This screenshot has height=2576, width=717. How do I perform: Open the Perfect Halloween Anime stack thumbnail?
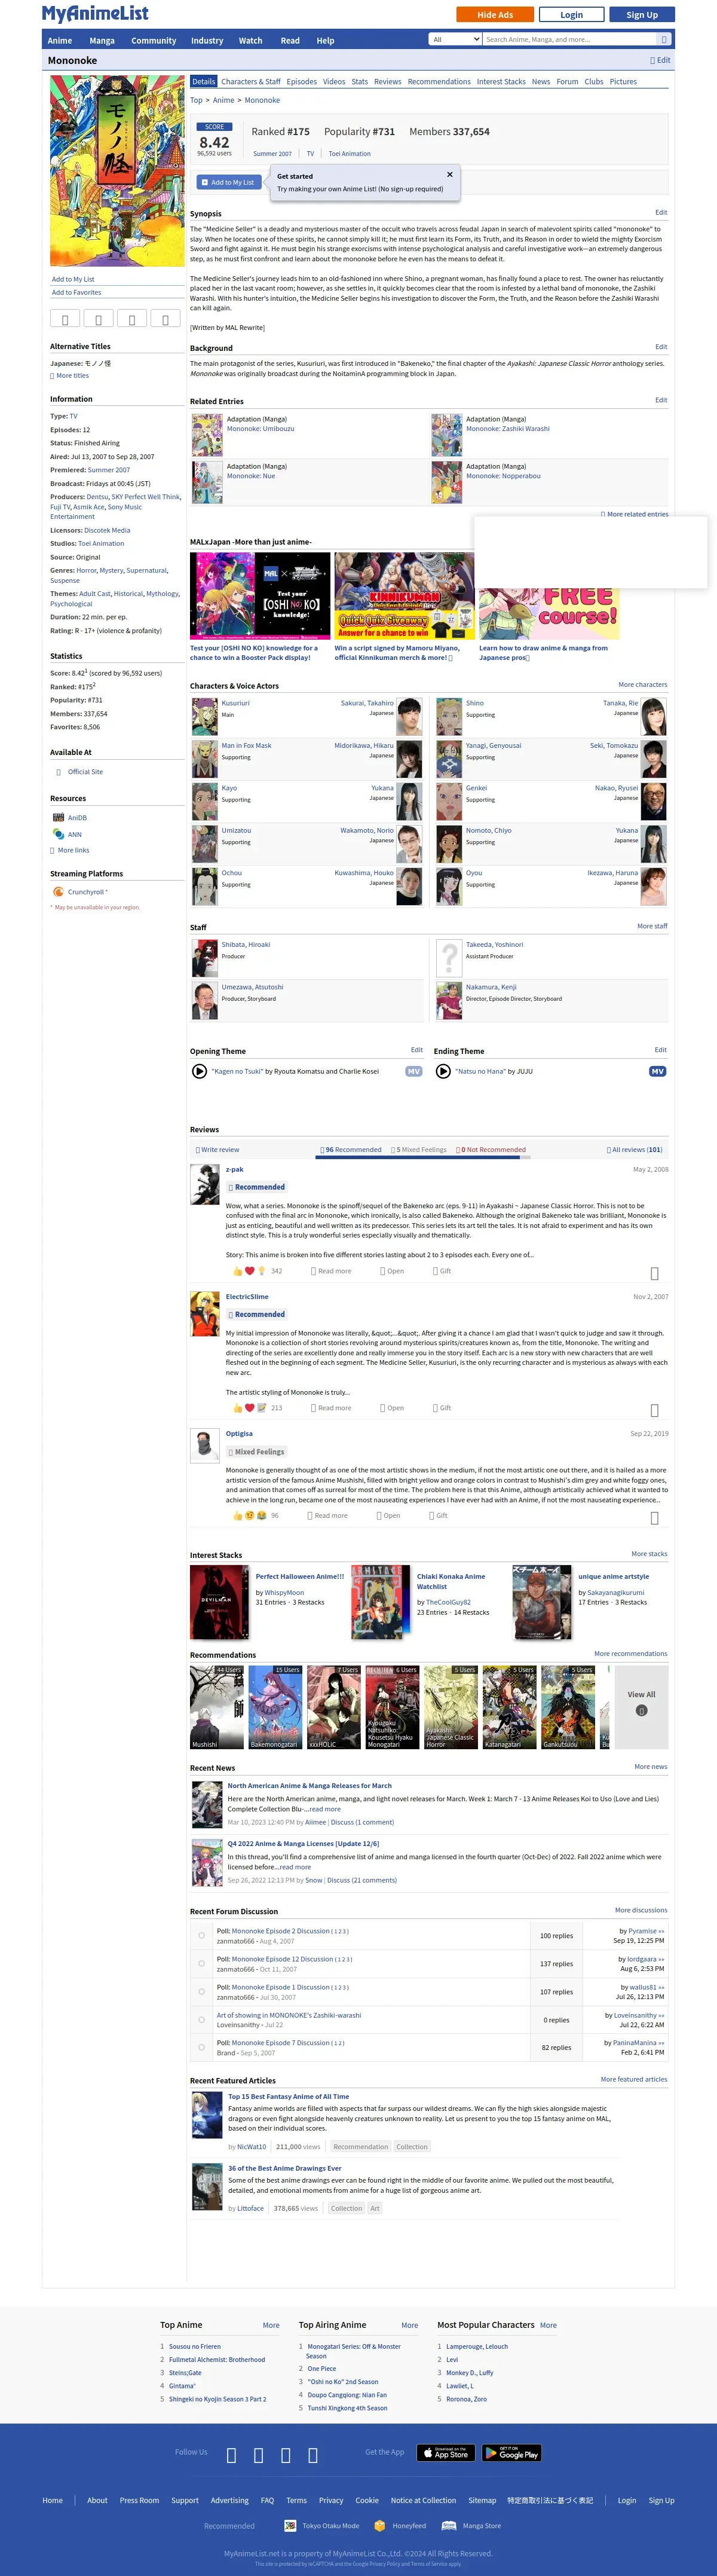[219, 1603]
